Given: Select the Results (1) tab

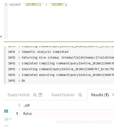Looking at the screenshot, I should coord(100,95).
